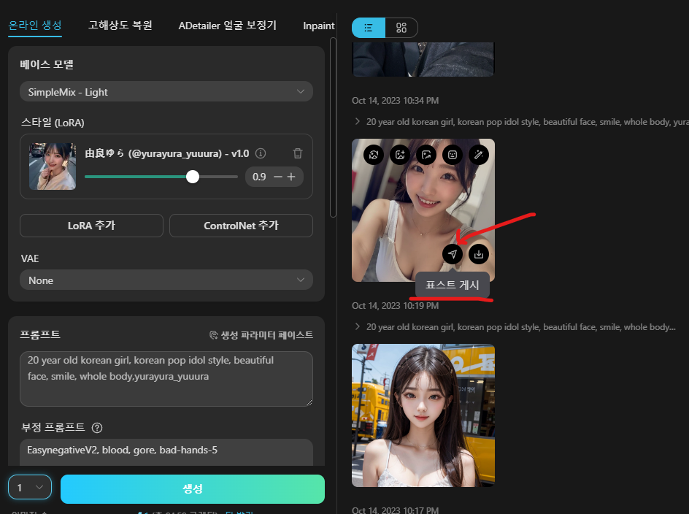Viewport: 689px width, 514px height.
Task: Select the send to img2img icon
Action: pos(426,155)
